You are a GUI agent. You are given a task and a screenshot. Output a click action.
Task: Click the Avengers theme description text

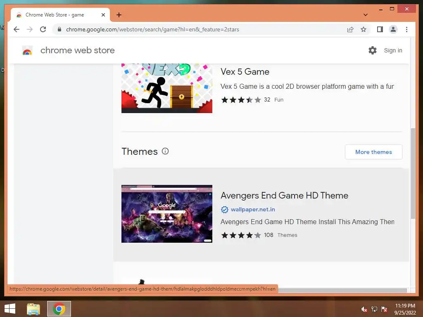pos(307,222)
